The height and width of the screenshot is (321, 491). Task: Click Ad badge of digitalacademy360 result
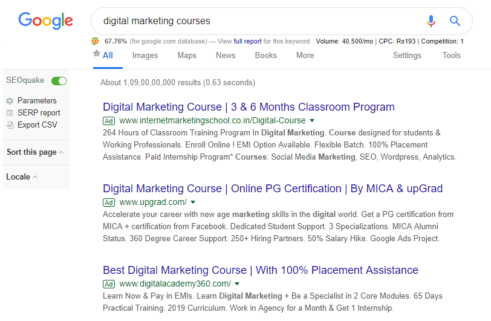pos(109,284)
